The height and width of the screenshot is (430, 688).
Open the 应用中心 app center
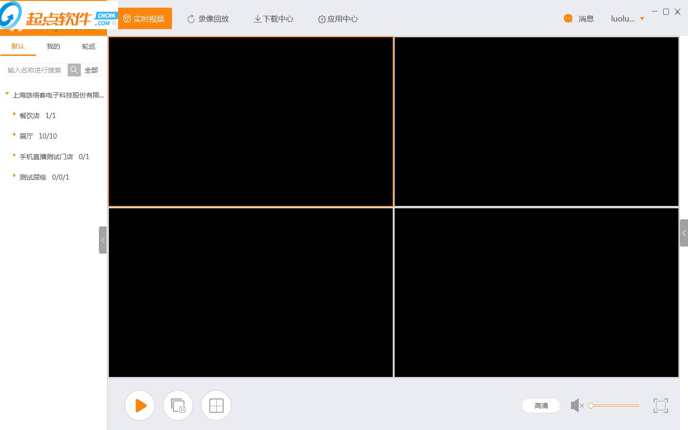pos(338,19)
